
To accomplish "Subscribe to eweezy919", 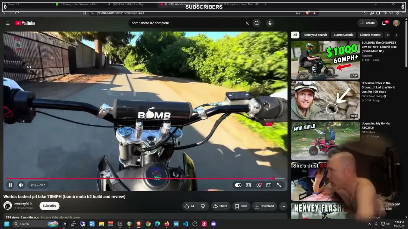I will pos(49,206).
